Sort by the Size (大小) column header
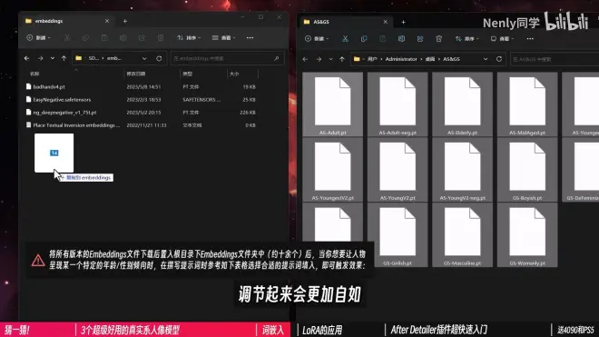This screenshot has width=599, height=337. (234, 74)
